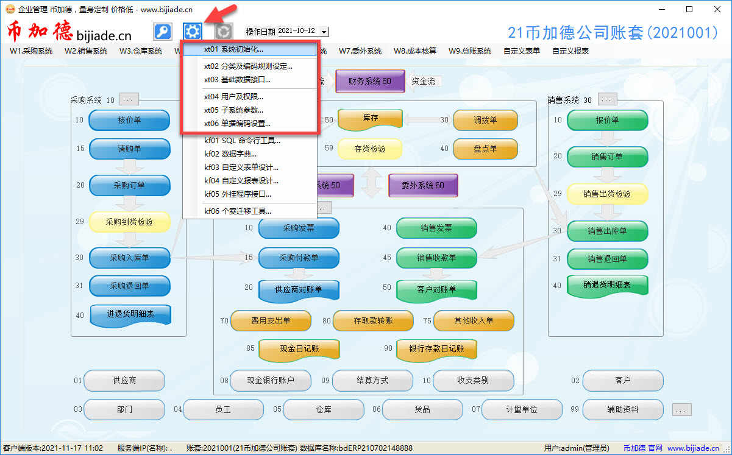Select xt01 系统初始化 from the dropdown menu

(250, 49)
